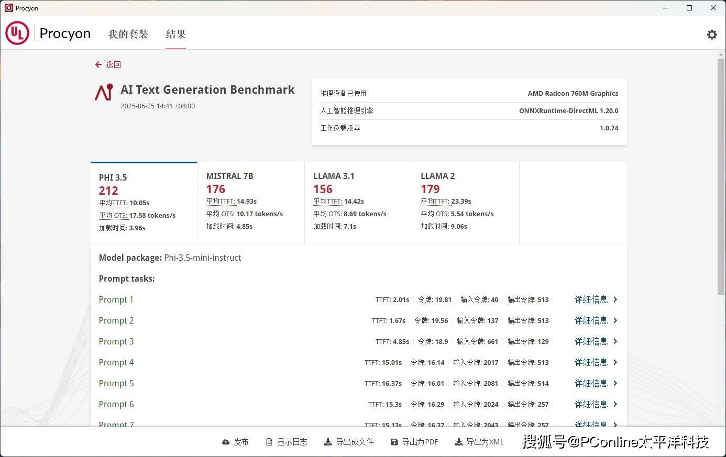Open the Prompt 6 entry
This screenshot has width=726, height=457.
tap(116, 404)
